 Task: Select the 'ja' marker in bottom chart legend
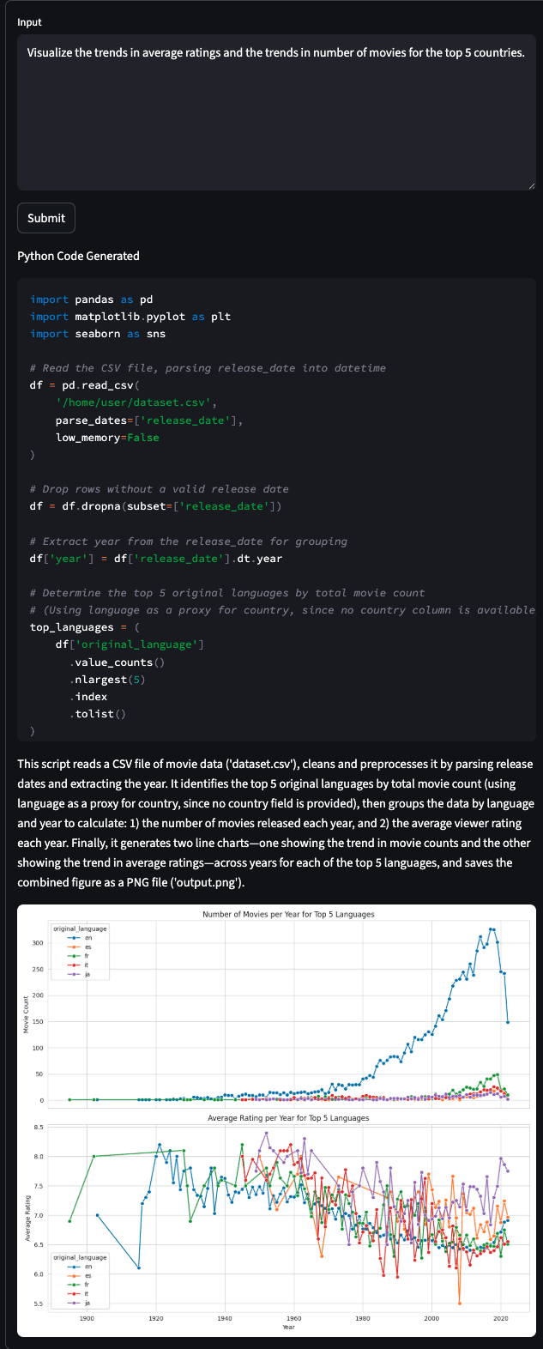click(73, 1303)
